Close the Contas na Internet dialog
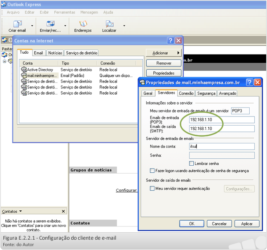The width and height of the screenshot is (267, 250). point(178,40)
